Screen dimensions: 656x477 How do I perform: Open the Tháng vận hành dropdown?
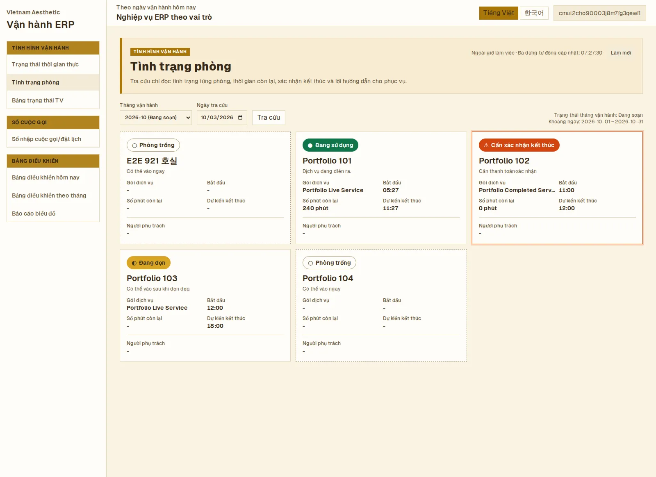pyautogui.click(x=156, y=118)
